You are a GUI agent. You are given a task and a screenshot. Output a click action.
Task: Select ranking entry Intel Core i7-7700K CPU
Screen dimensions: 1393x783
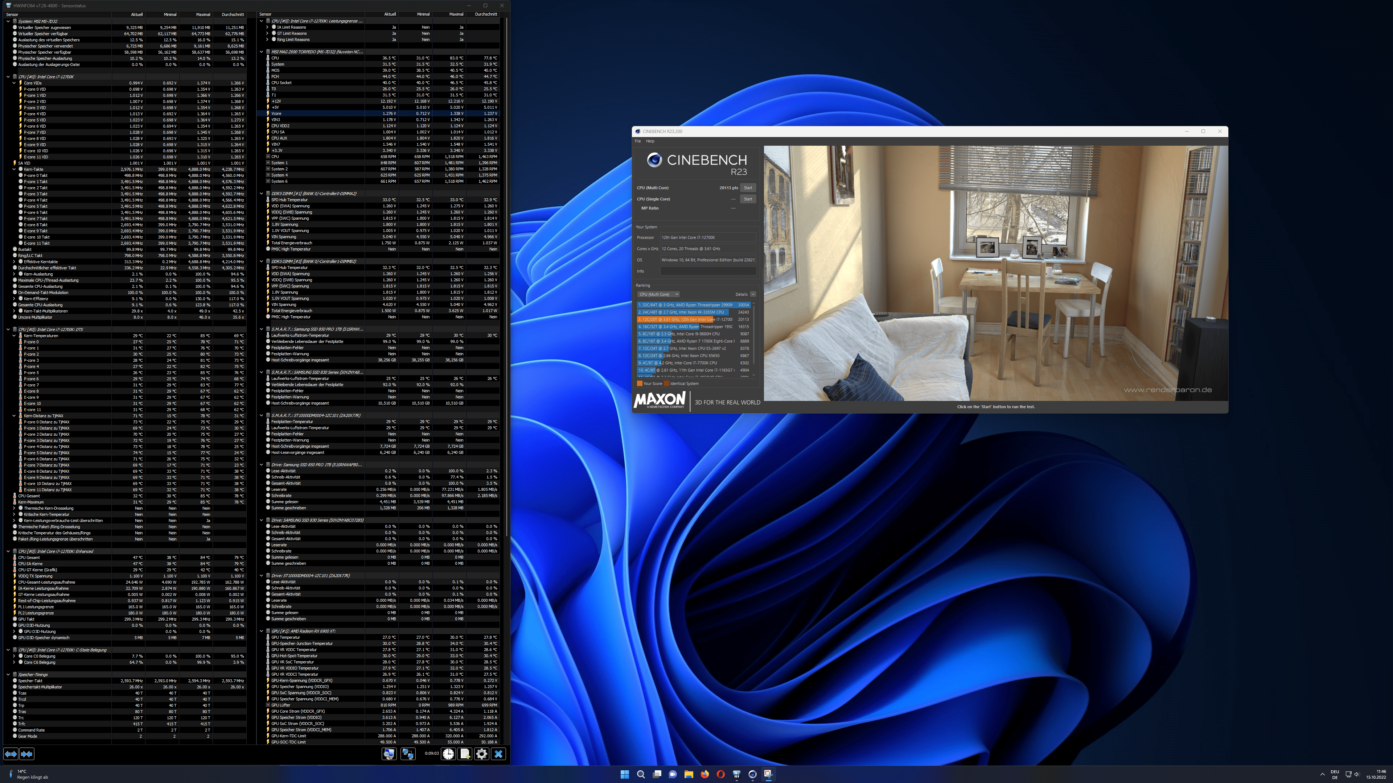[x=694, y=362]
